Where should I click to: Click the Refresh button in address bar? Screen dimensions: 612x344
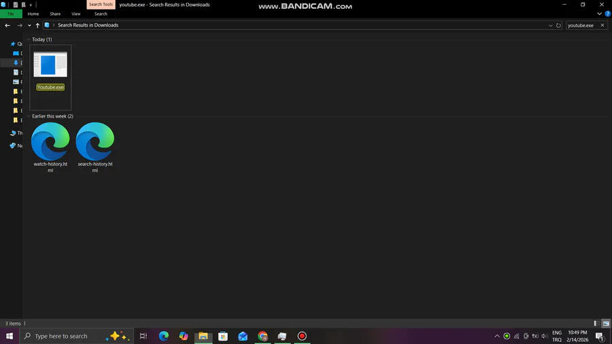point(558,25)
